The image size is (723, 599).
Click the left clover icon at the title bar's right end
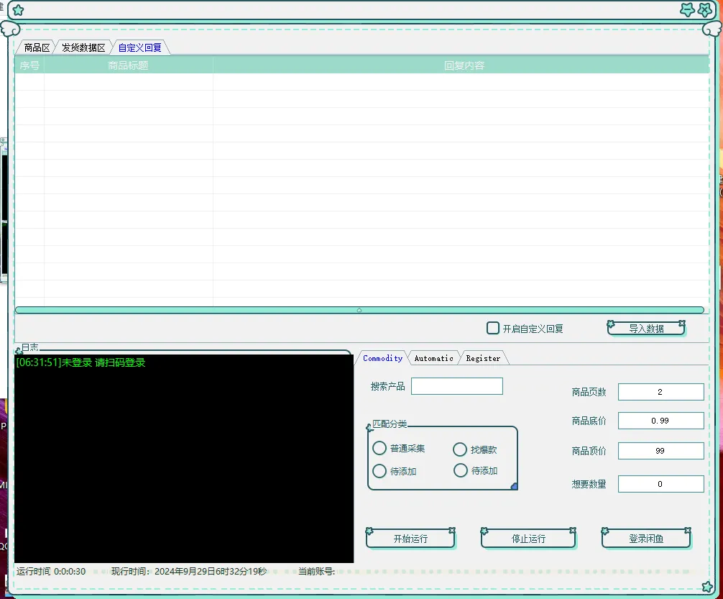687,10
